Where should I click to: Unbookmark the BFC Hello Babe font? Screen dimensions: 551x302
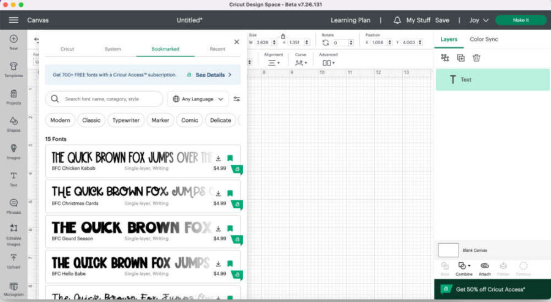[230, 263]
